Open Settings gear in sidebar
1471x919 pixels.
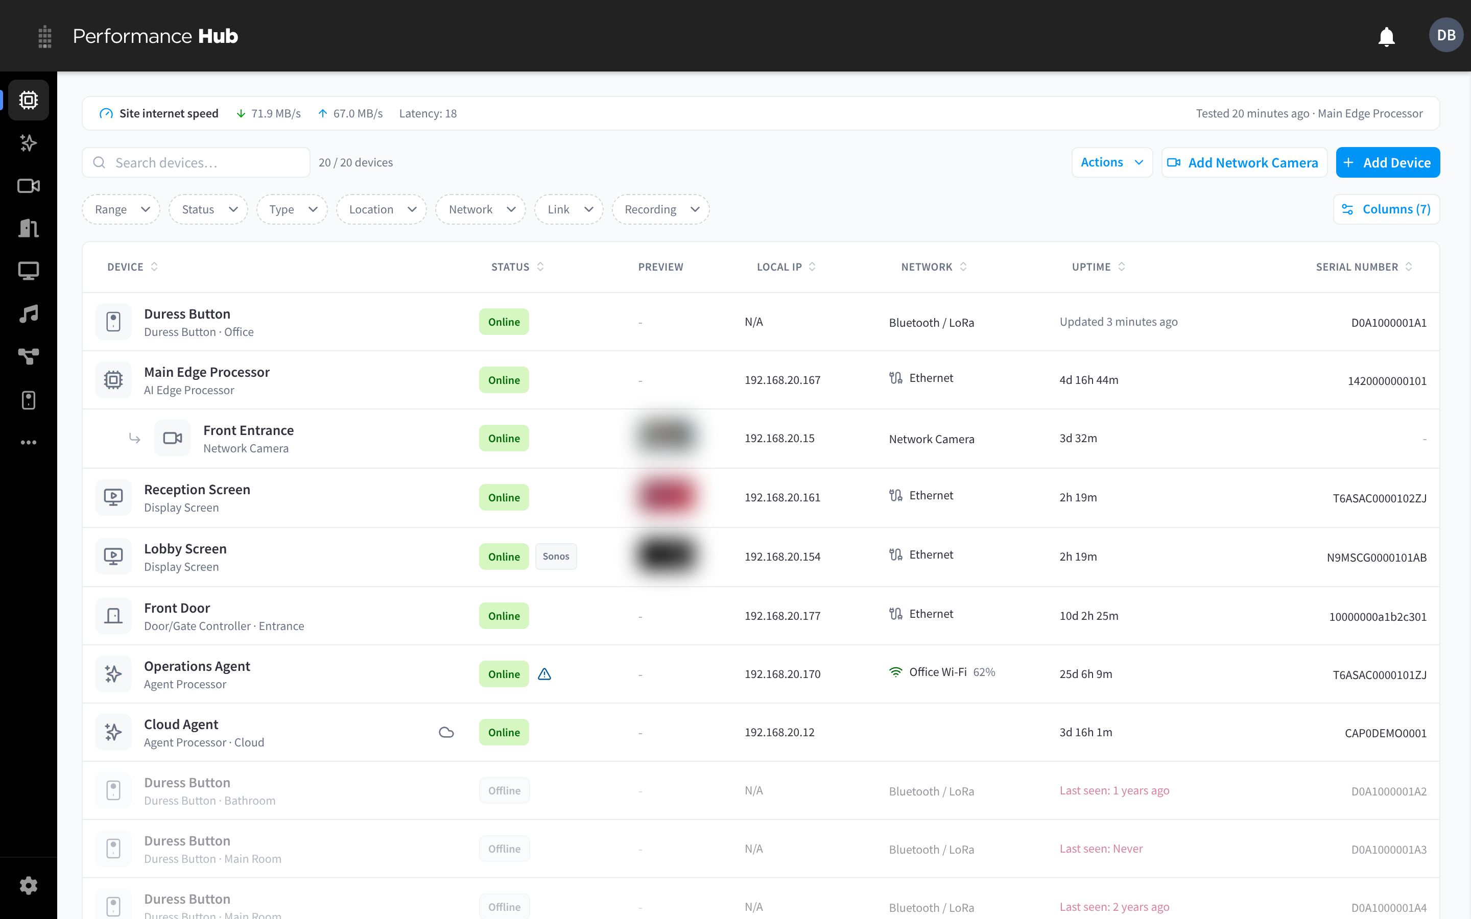tap(29, 886)
